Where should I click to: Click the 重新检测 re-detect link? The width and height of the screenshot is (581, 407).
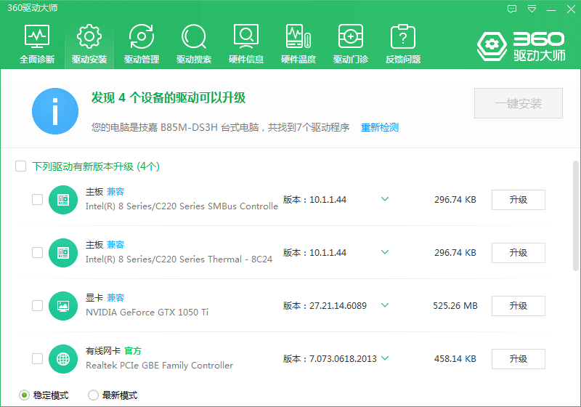[x=380, y=127]
